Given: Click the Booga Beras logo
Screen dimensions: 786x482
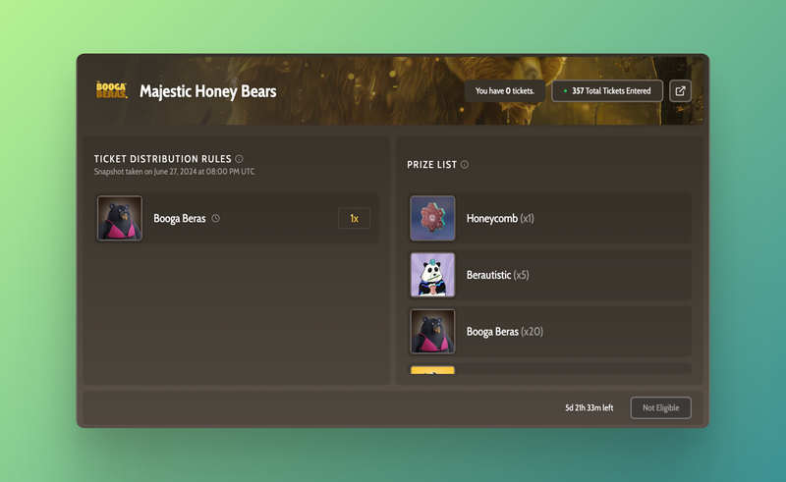Looking at the screenshot, I should [x=111, y=90].
